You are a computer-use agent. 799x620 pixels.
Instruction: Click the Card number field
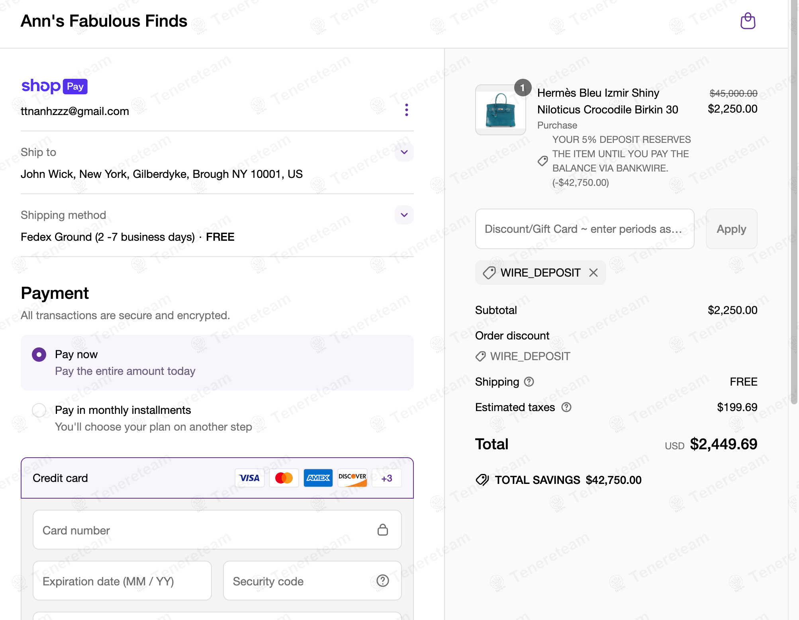coord(217,530)
